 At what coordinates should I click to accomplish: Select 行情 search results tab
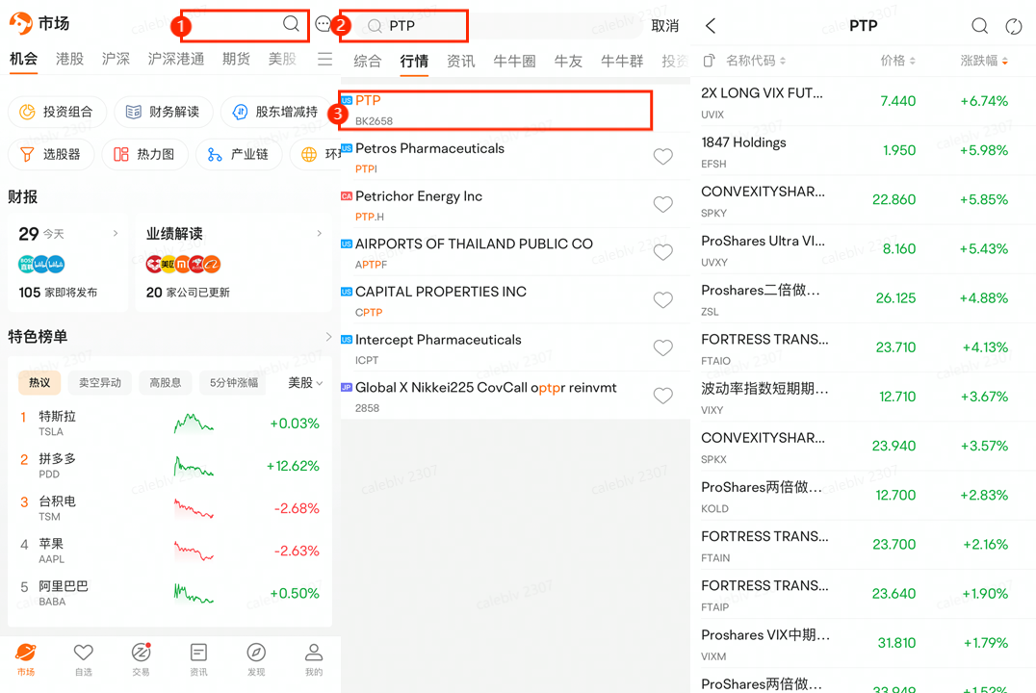414,62
